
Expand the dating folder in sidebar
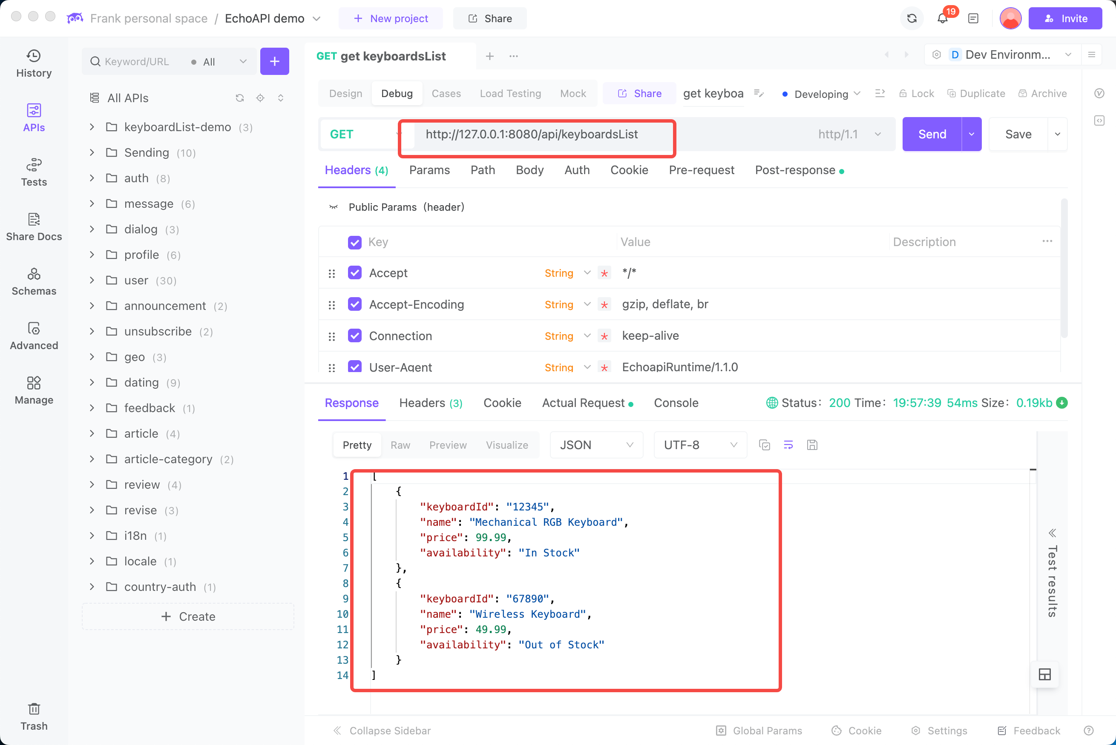92,382
